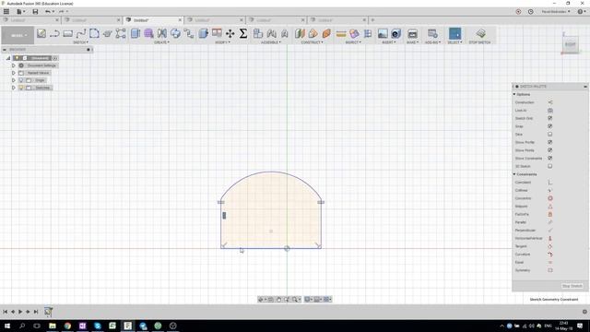Click the Select tool icon

click(454, 33)
